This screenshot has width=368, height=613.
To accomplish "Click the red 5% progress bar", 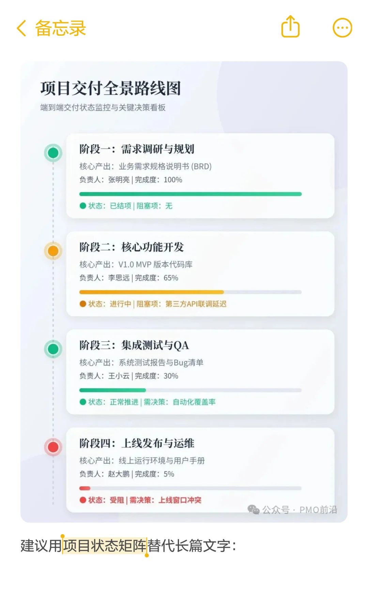I will pos(85,488).
